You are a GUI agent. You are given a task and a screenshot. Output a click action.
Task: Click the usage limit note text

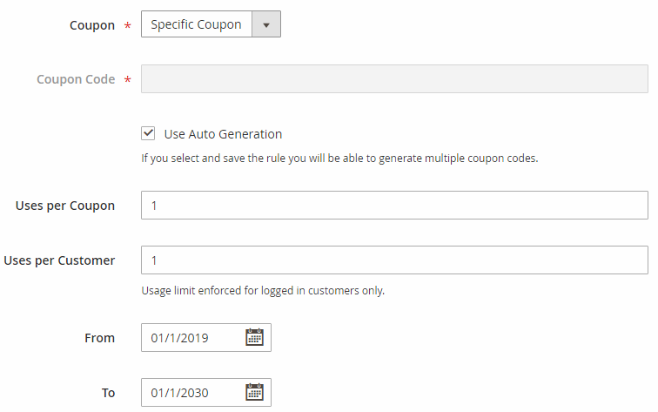pyautogui.click(x=263, y=291)
